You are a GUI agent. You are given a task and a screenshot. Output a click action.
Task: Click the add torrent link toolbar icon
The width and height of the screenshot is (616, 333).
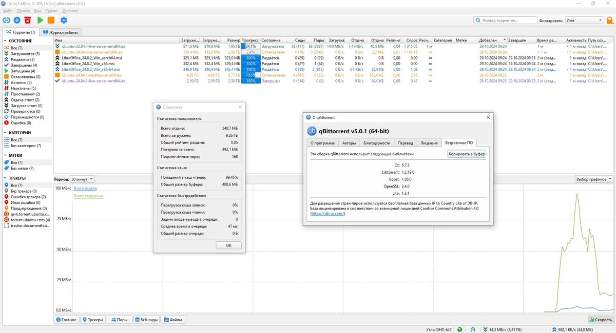tap(7, 20)
